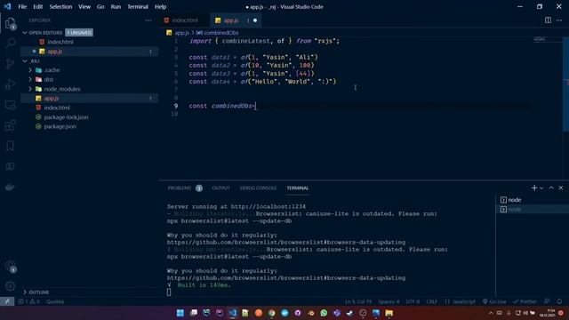Change indentation via Spaces: 4 item
The width and height of the screenshot is (569, 320).
[x=389, y=301]
